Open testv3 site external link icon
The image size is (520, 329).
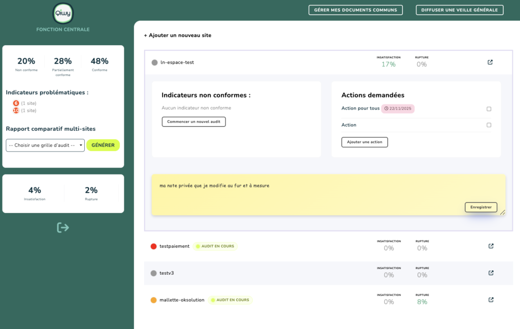(491, 273)
